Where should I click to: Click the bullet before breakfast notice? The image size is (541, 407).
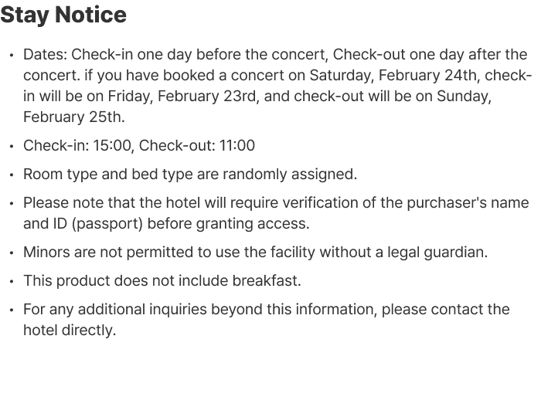[x=11, y=282]
